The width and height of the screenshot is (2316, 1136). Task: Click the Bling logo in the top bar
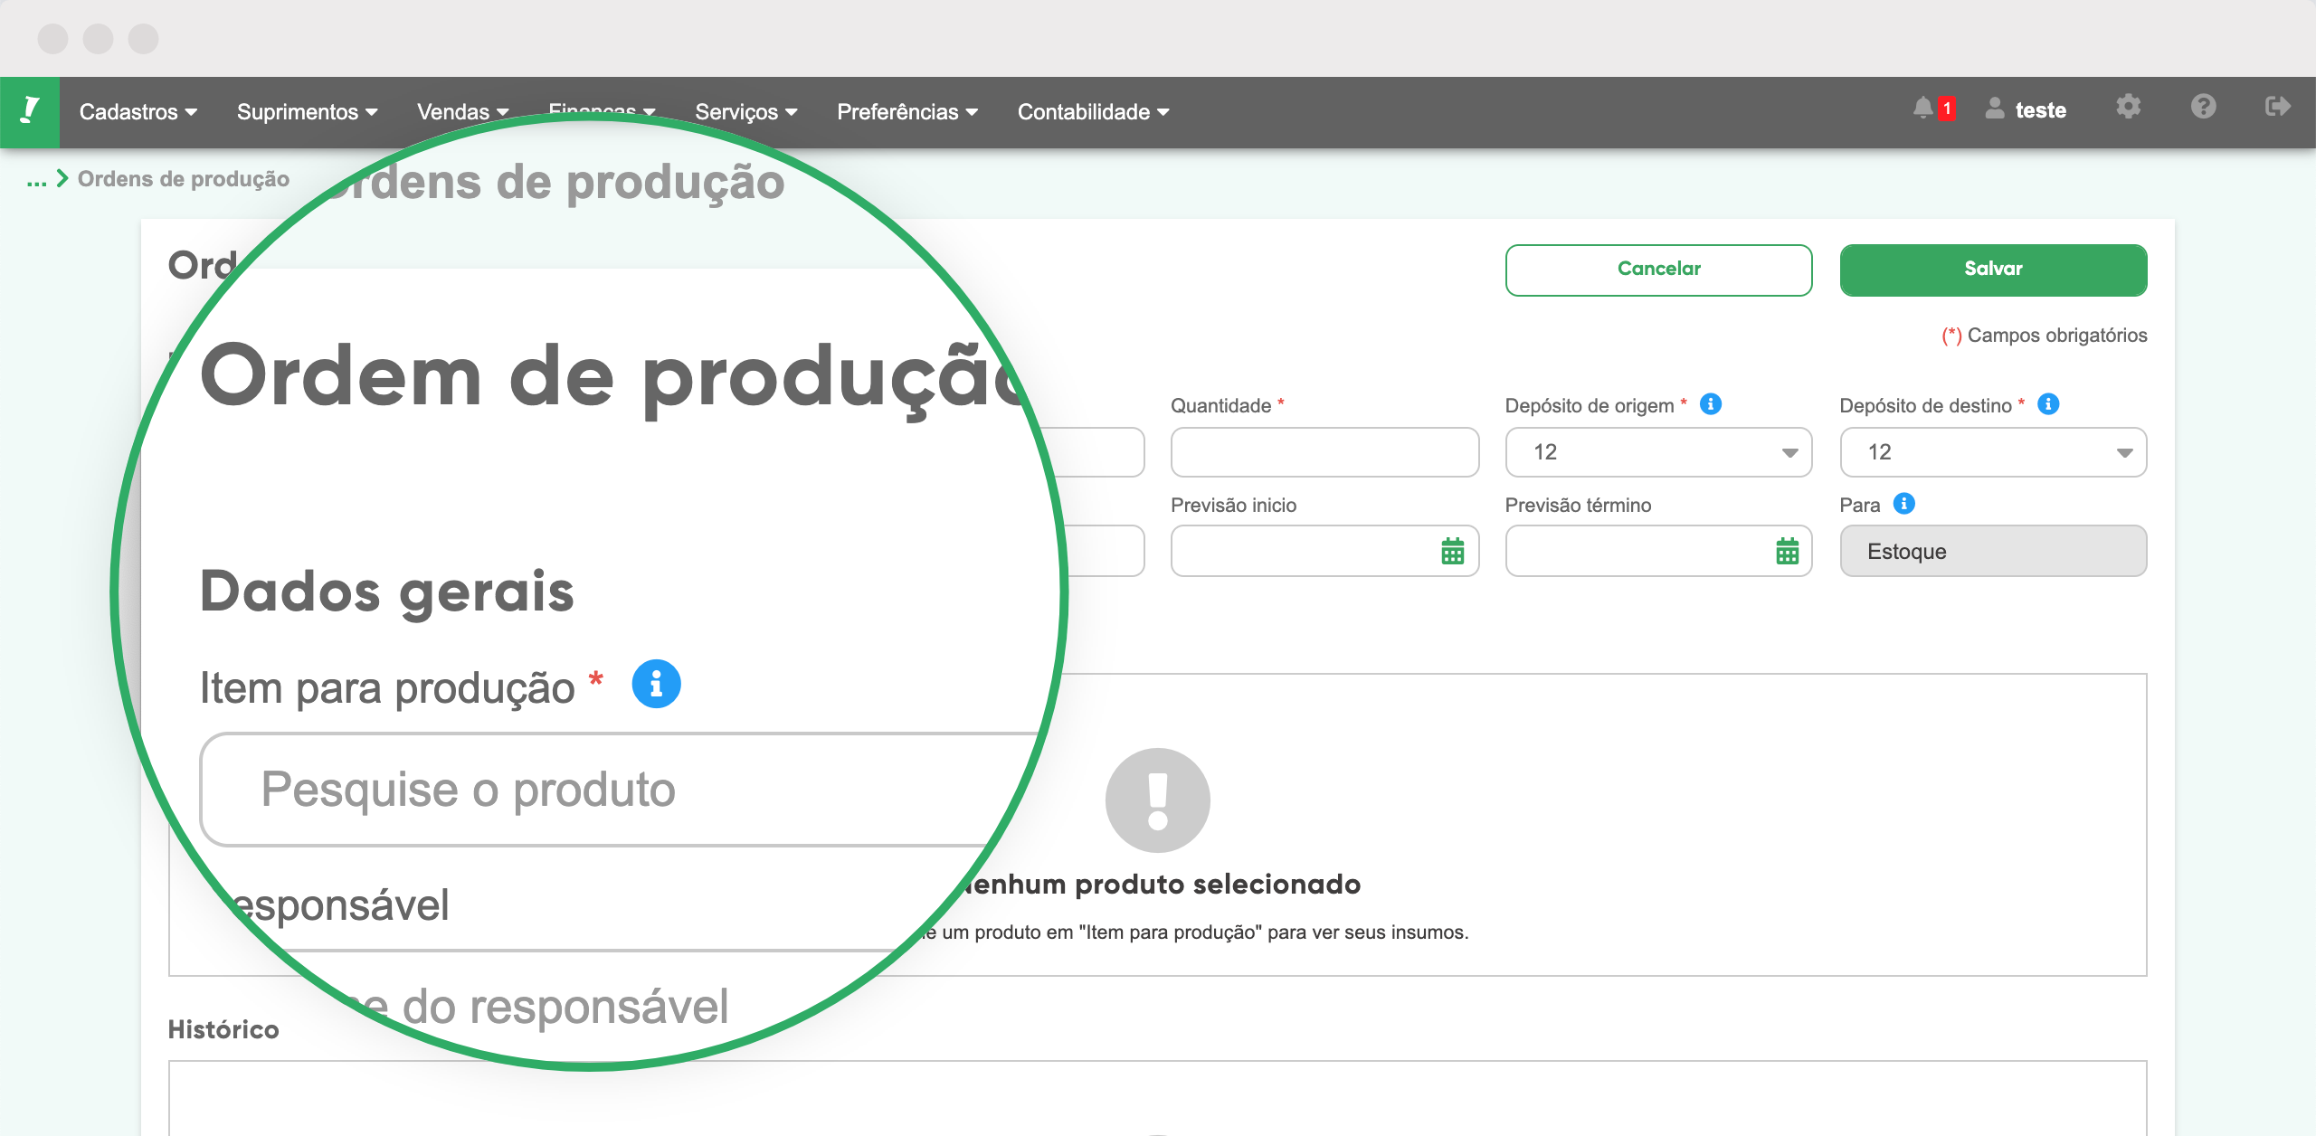tap(30, 110)
